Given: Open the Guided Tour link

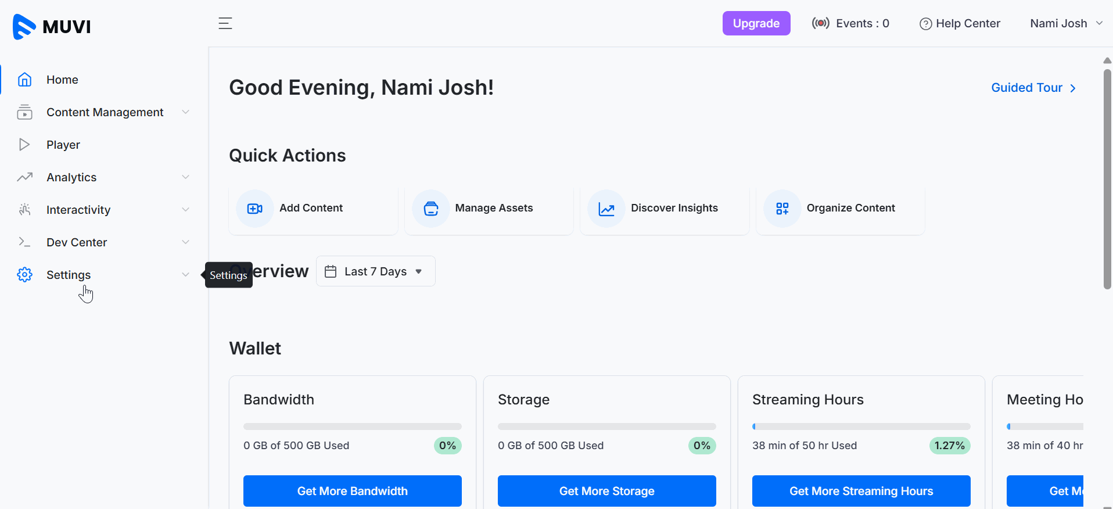Looking at the screenshot, I should pyautogui.click(x=1033, y=88).
